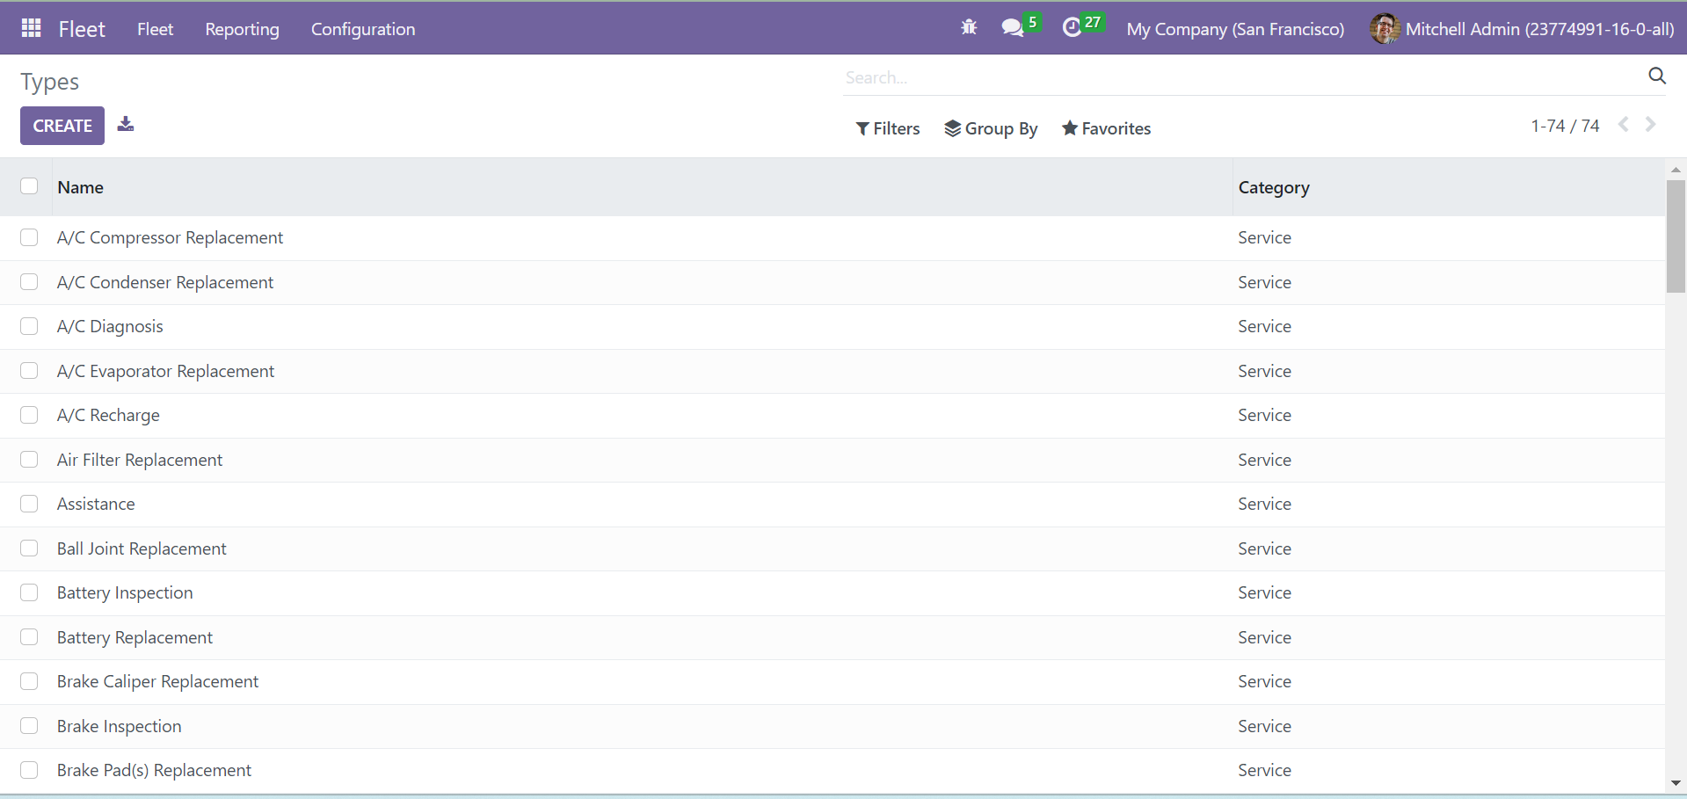1687x799 pixels.
Task: Check the A/C Compressor Replacement row
Action: 29,237
